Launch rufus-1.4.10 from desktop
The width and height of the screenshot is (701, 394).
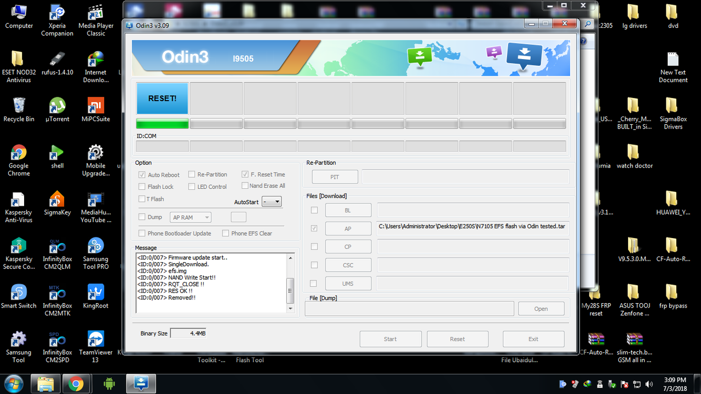point(57,63)
